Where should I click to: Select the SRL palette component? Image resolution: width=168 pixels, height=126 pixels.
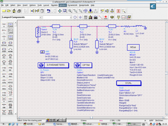(x=4, y=75)
